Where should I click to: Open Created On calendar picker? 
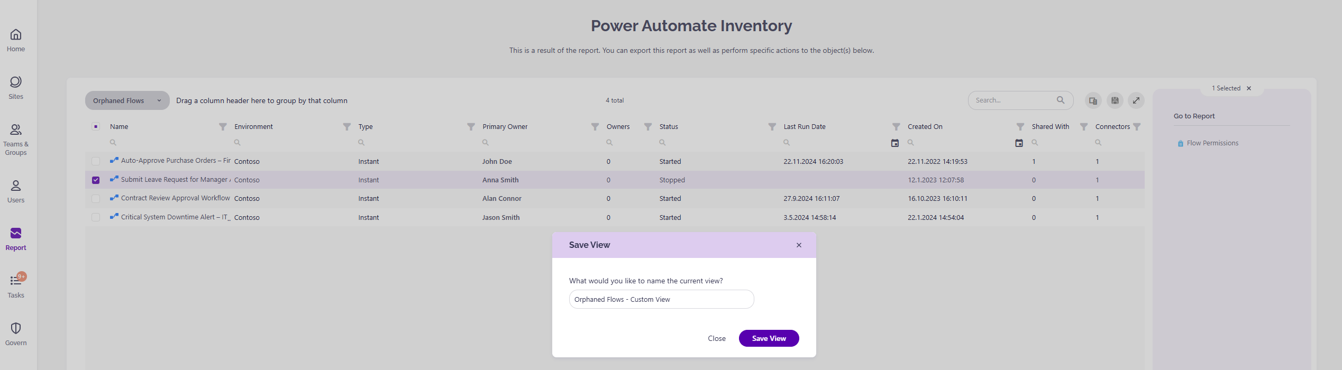[1019, 143]
